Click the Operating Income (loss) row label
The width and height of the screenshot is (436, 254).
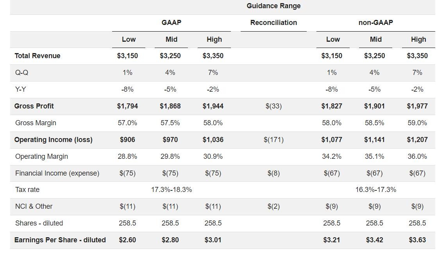click(54, 140)
